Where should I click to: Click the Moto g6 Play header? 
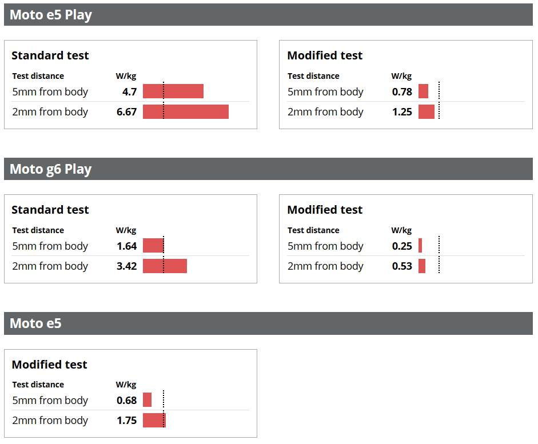[51, 169]
